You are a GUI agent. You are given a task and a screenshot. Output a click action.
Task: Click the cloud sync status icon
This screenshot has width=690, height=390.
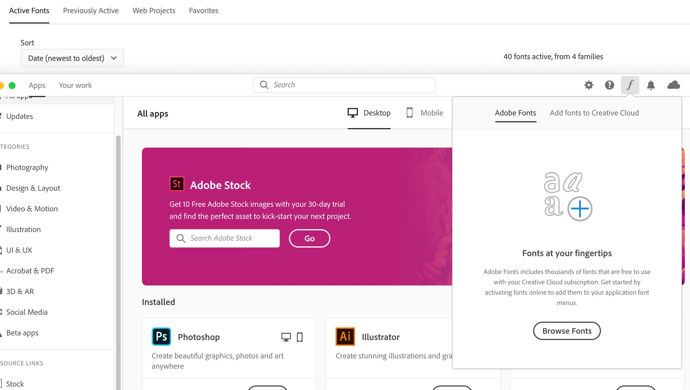pos(673,85)
